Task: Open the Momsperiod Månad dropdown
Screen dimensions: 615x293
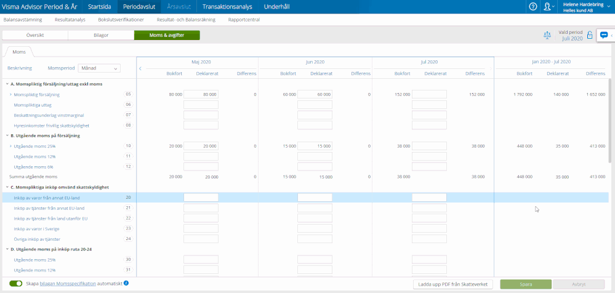Action: click(95, 68)
